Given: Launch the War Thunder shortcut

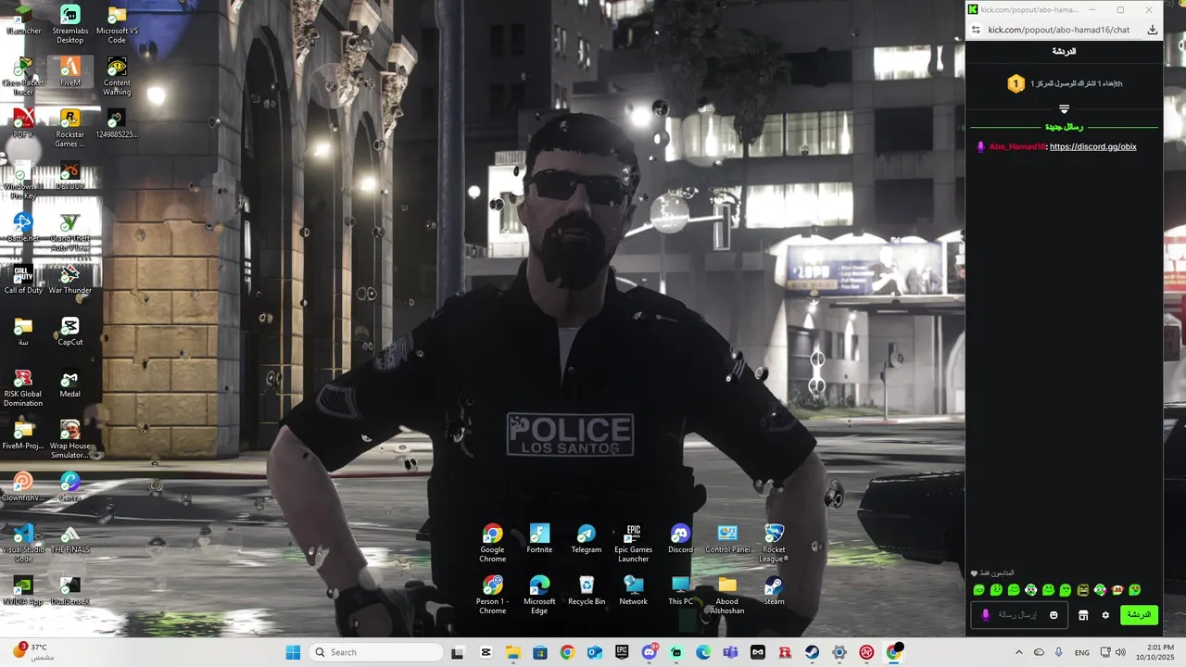Looking at the screenshot, I should pos(69,279).
